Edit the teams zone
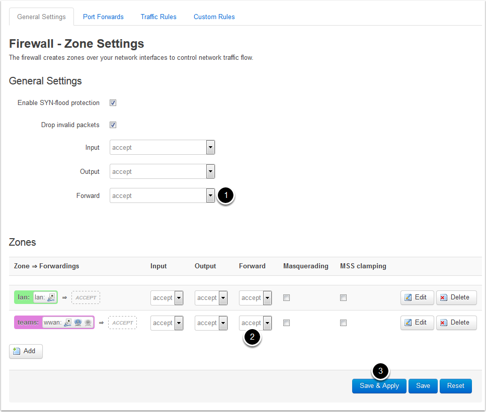Viewport: 486px width, 412px height. [x=417, y=323]
